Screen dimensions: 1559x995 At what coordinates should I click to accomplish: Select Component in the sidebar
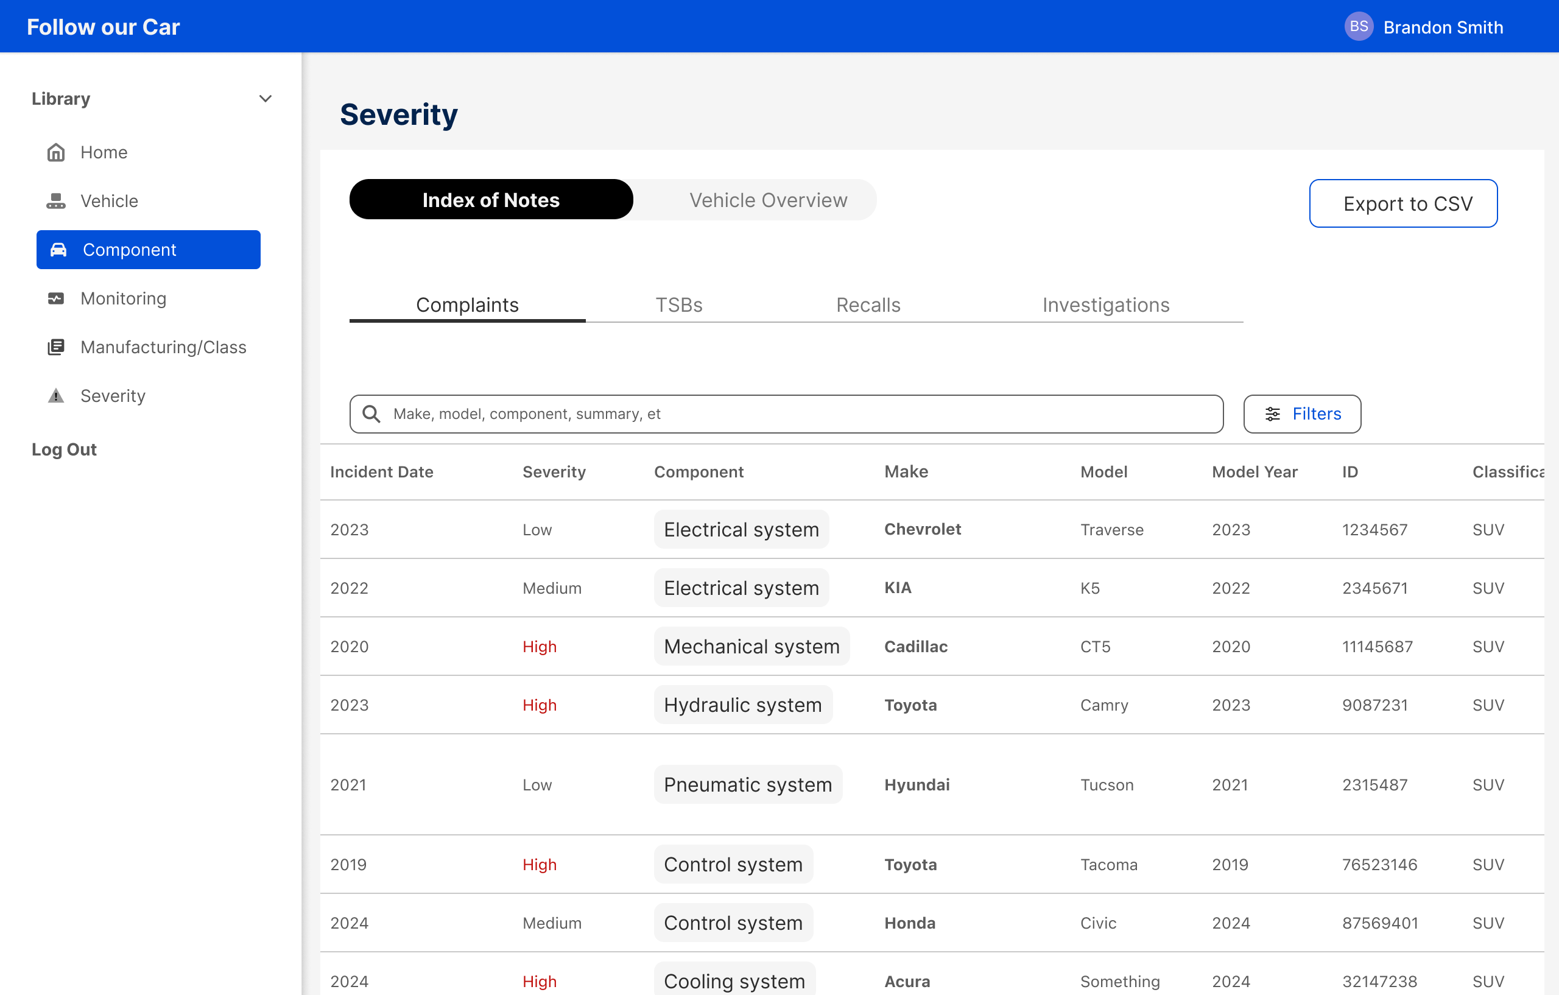(x=148, y=250)
